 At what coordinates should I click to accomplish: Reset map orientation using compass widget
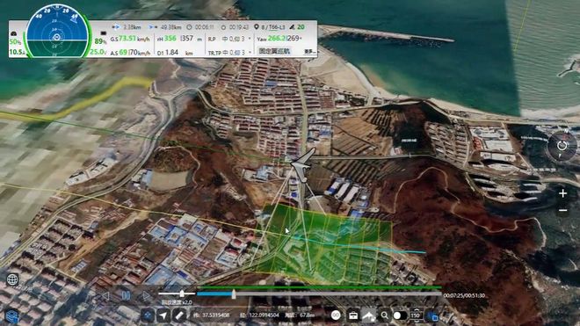pyautogui.click(x=562, y=145)
